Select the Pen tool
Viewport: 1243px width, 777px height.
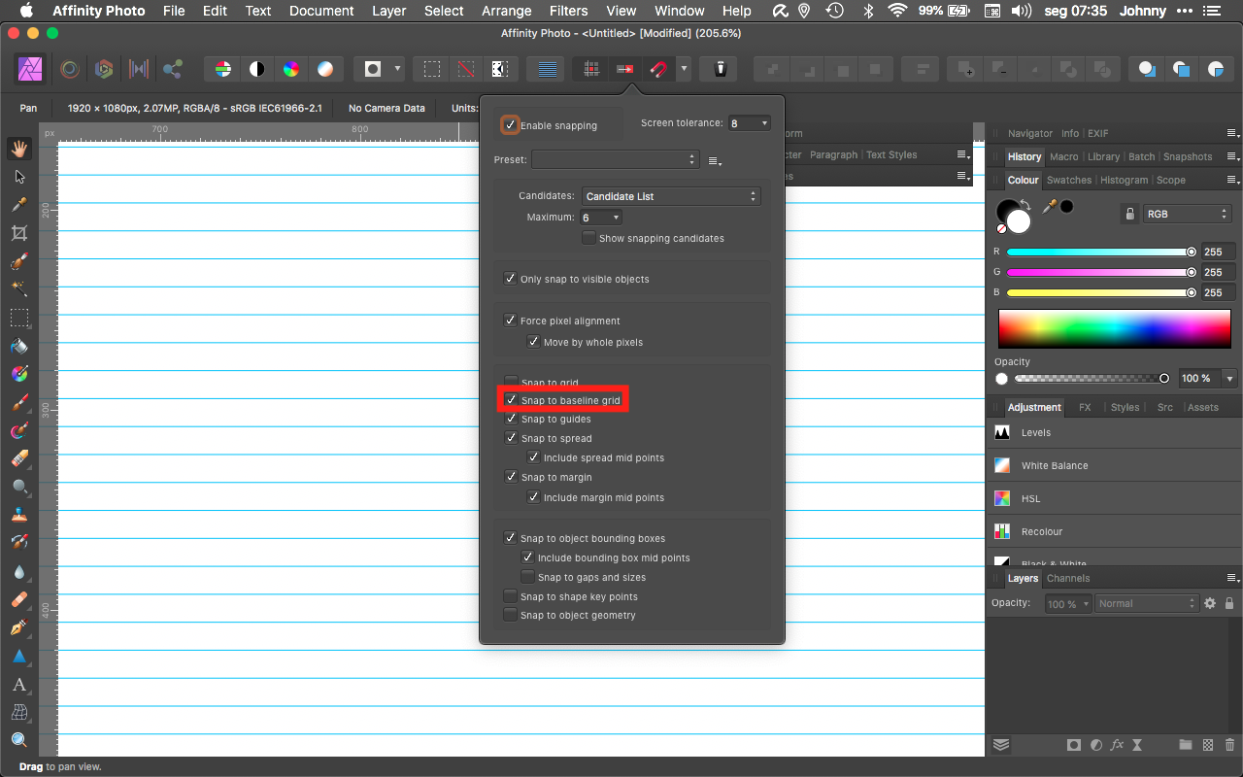pyautogui.click(x=19, y=628)
